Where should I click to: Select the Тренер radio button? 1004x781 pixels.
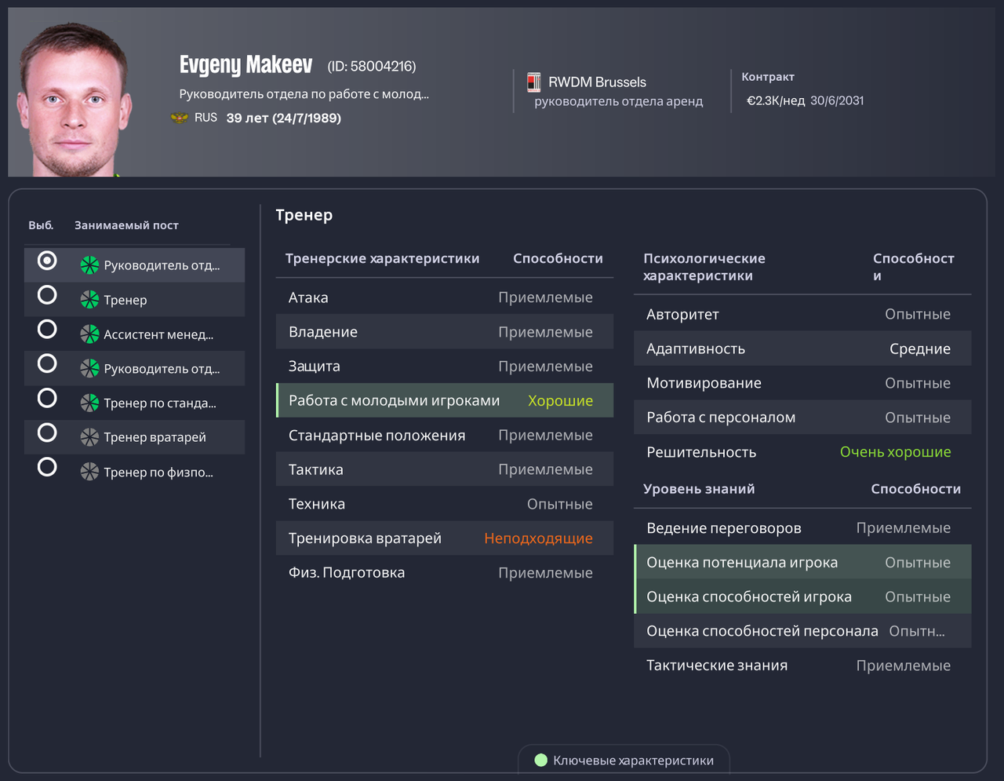click(47, 294)
